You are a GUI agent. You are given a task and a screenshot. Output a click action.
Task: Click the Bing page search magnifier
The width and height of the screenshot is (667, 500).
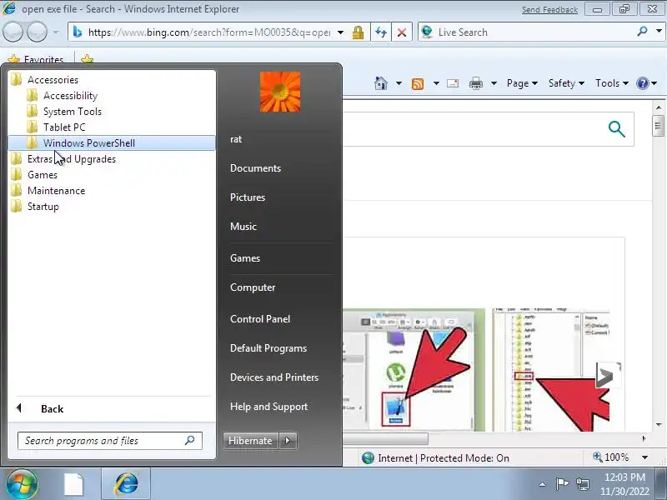(x=616, y=129)
